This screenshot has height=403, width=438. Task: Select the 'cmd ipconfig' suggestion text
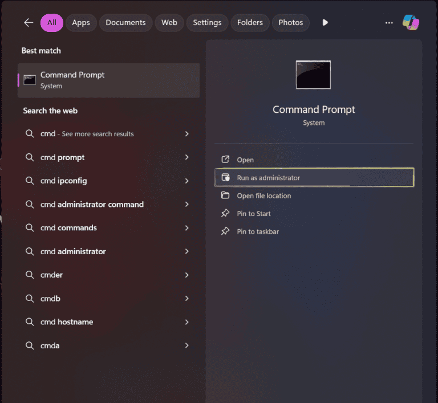point(64,181)
